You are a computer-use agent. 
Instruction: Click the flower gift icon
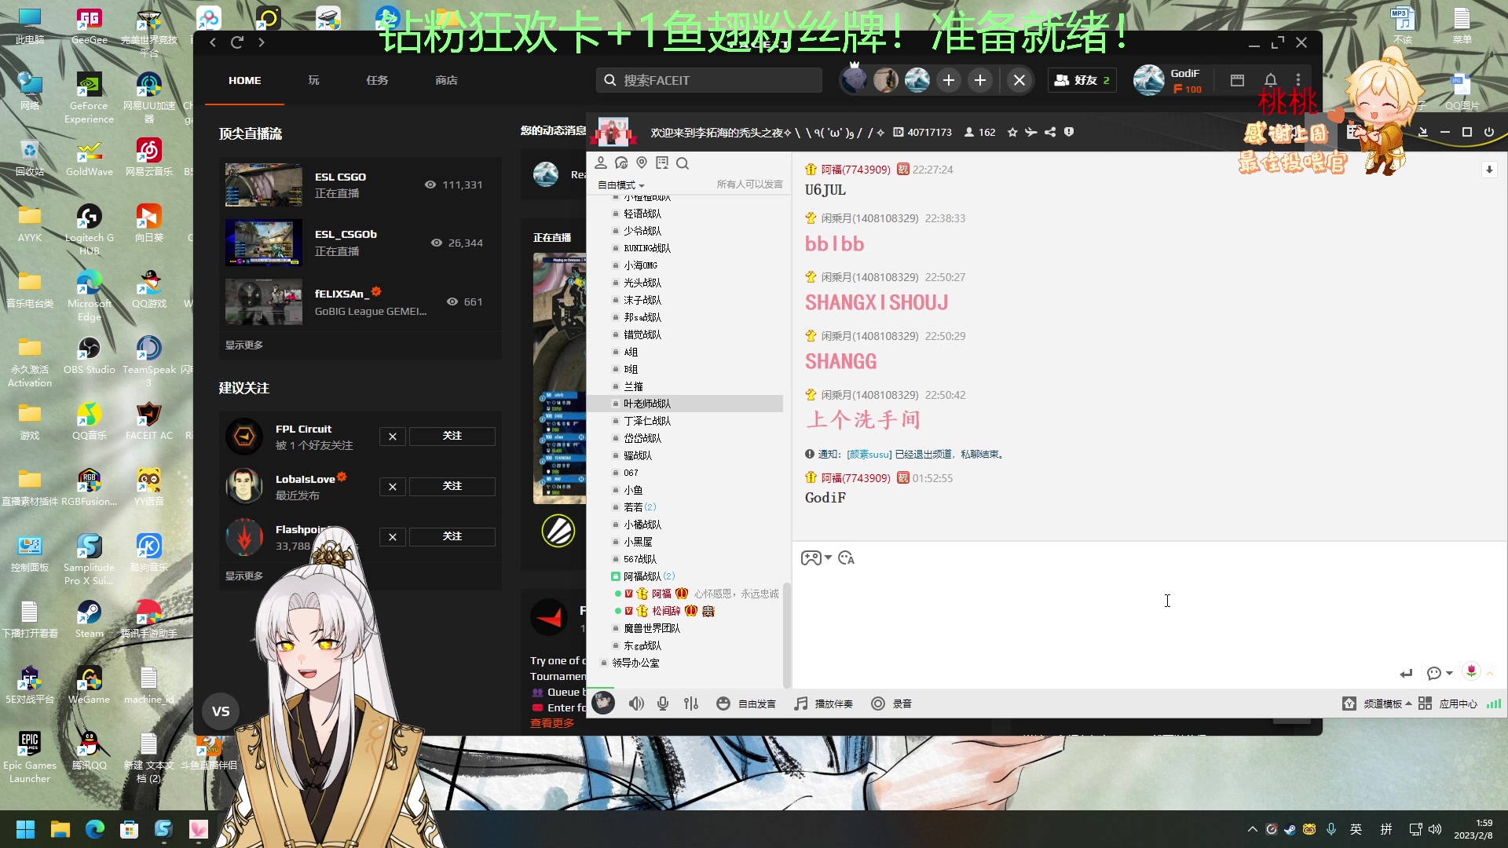point(1471,671)
